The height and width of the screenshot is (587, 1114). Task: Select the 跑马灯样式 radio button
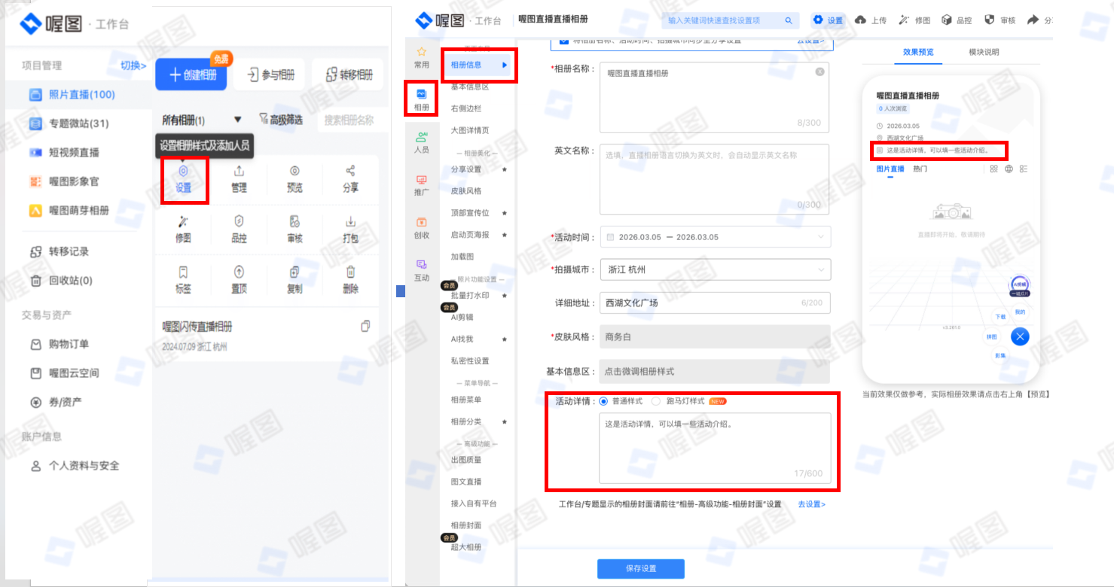point(655,401)
